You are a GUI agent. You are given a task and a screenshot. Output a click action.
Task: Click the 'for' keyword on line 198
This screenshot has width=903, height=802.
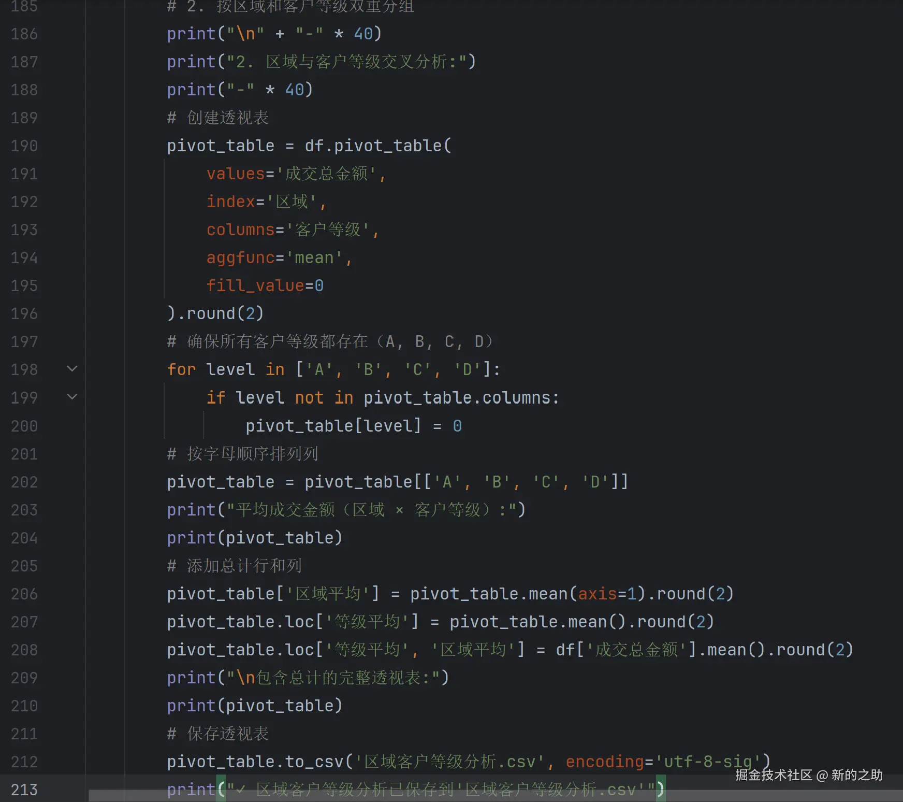pyautogui.click(x=181, y=370)
